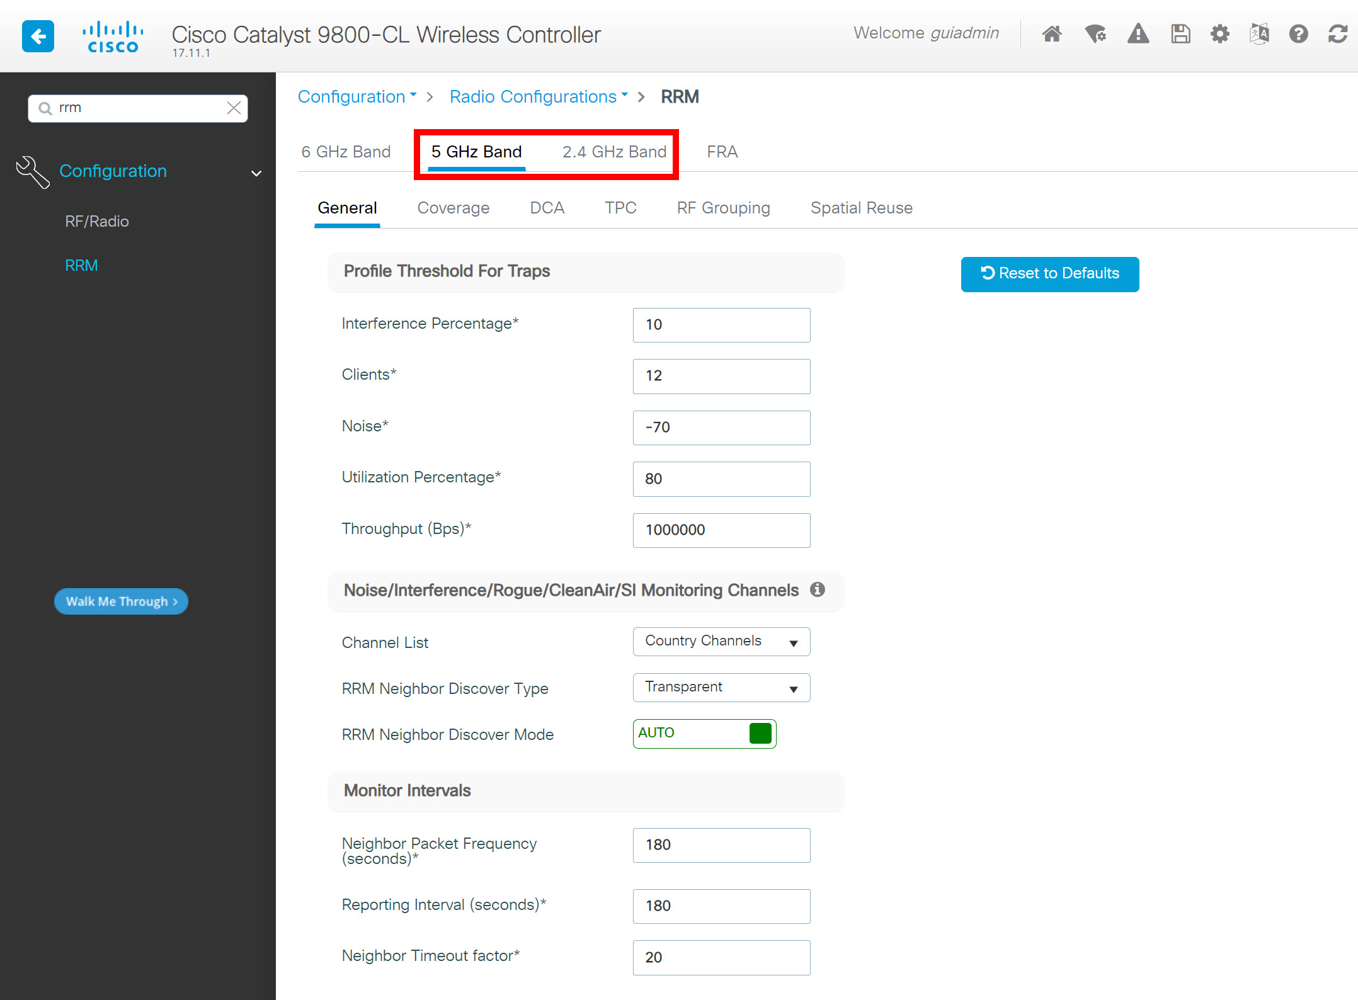Click the refresh/reload icon
The image size is (1358, 1000).
pyautogui.click(x=1336, y=33)
